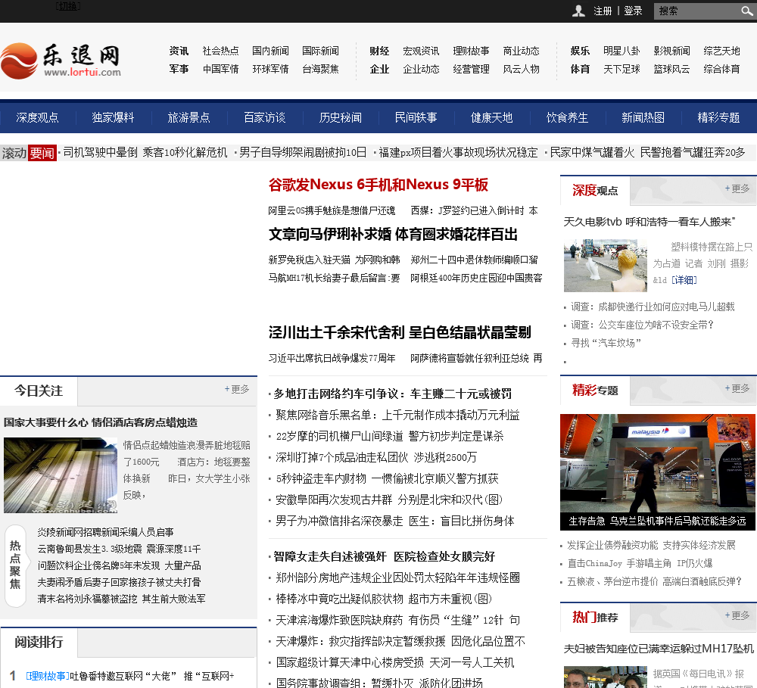Open 寻找“汽车坟场” link
Viewport: 757px width, 688px height.
(606, 343)
